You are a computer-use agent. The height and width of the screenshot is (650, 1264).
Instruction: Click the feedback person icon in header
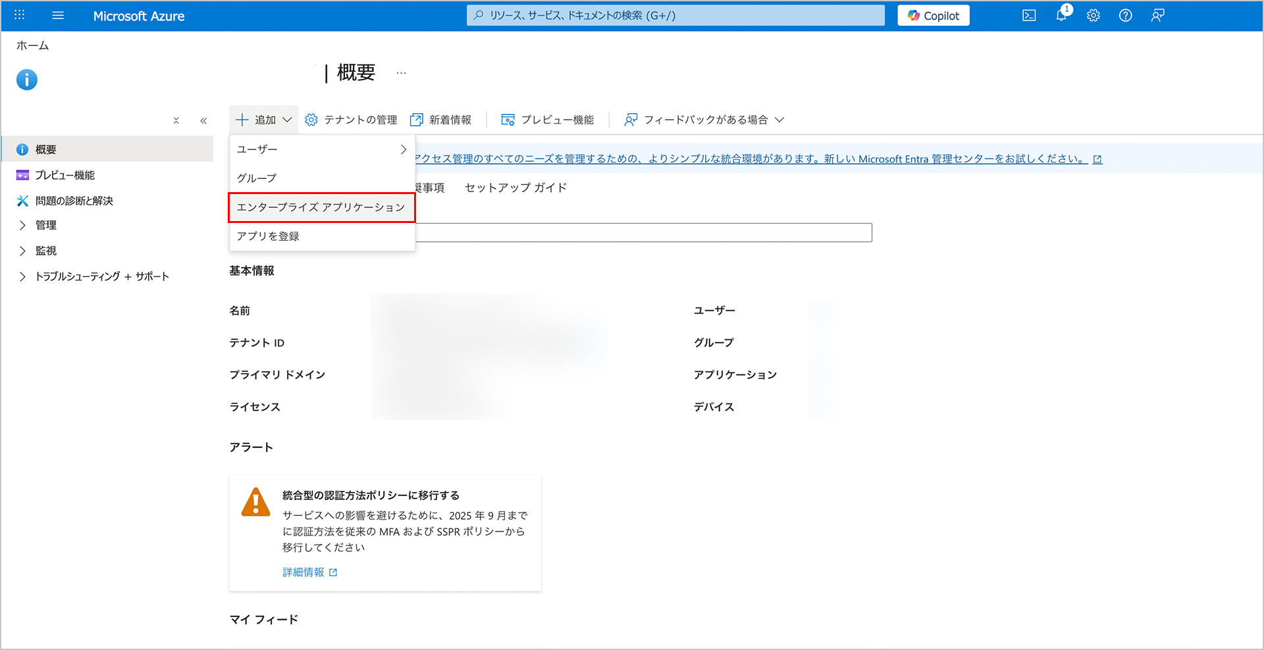(1158, 16)
